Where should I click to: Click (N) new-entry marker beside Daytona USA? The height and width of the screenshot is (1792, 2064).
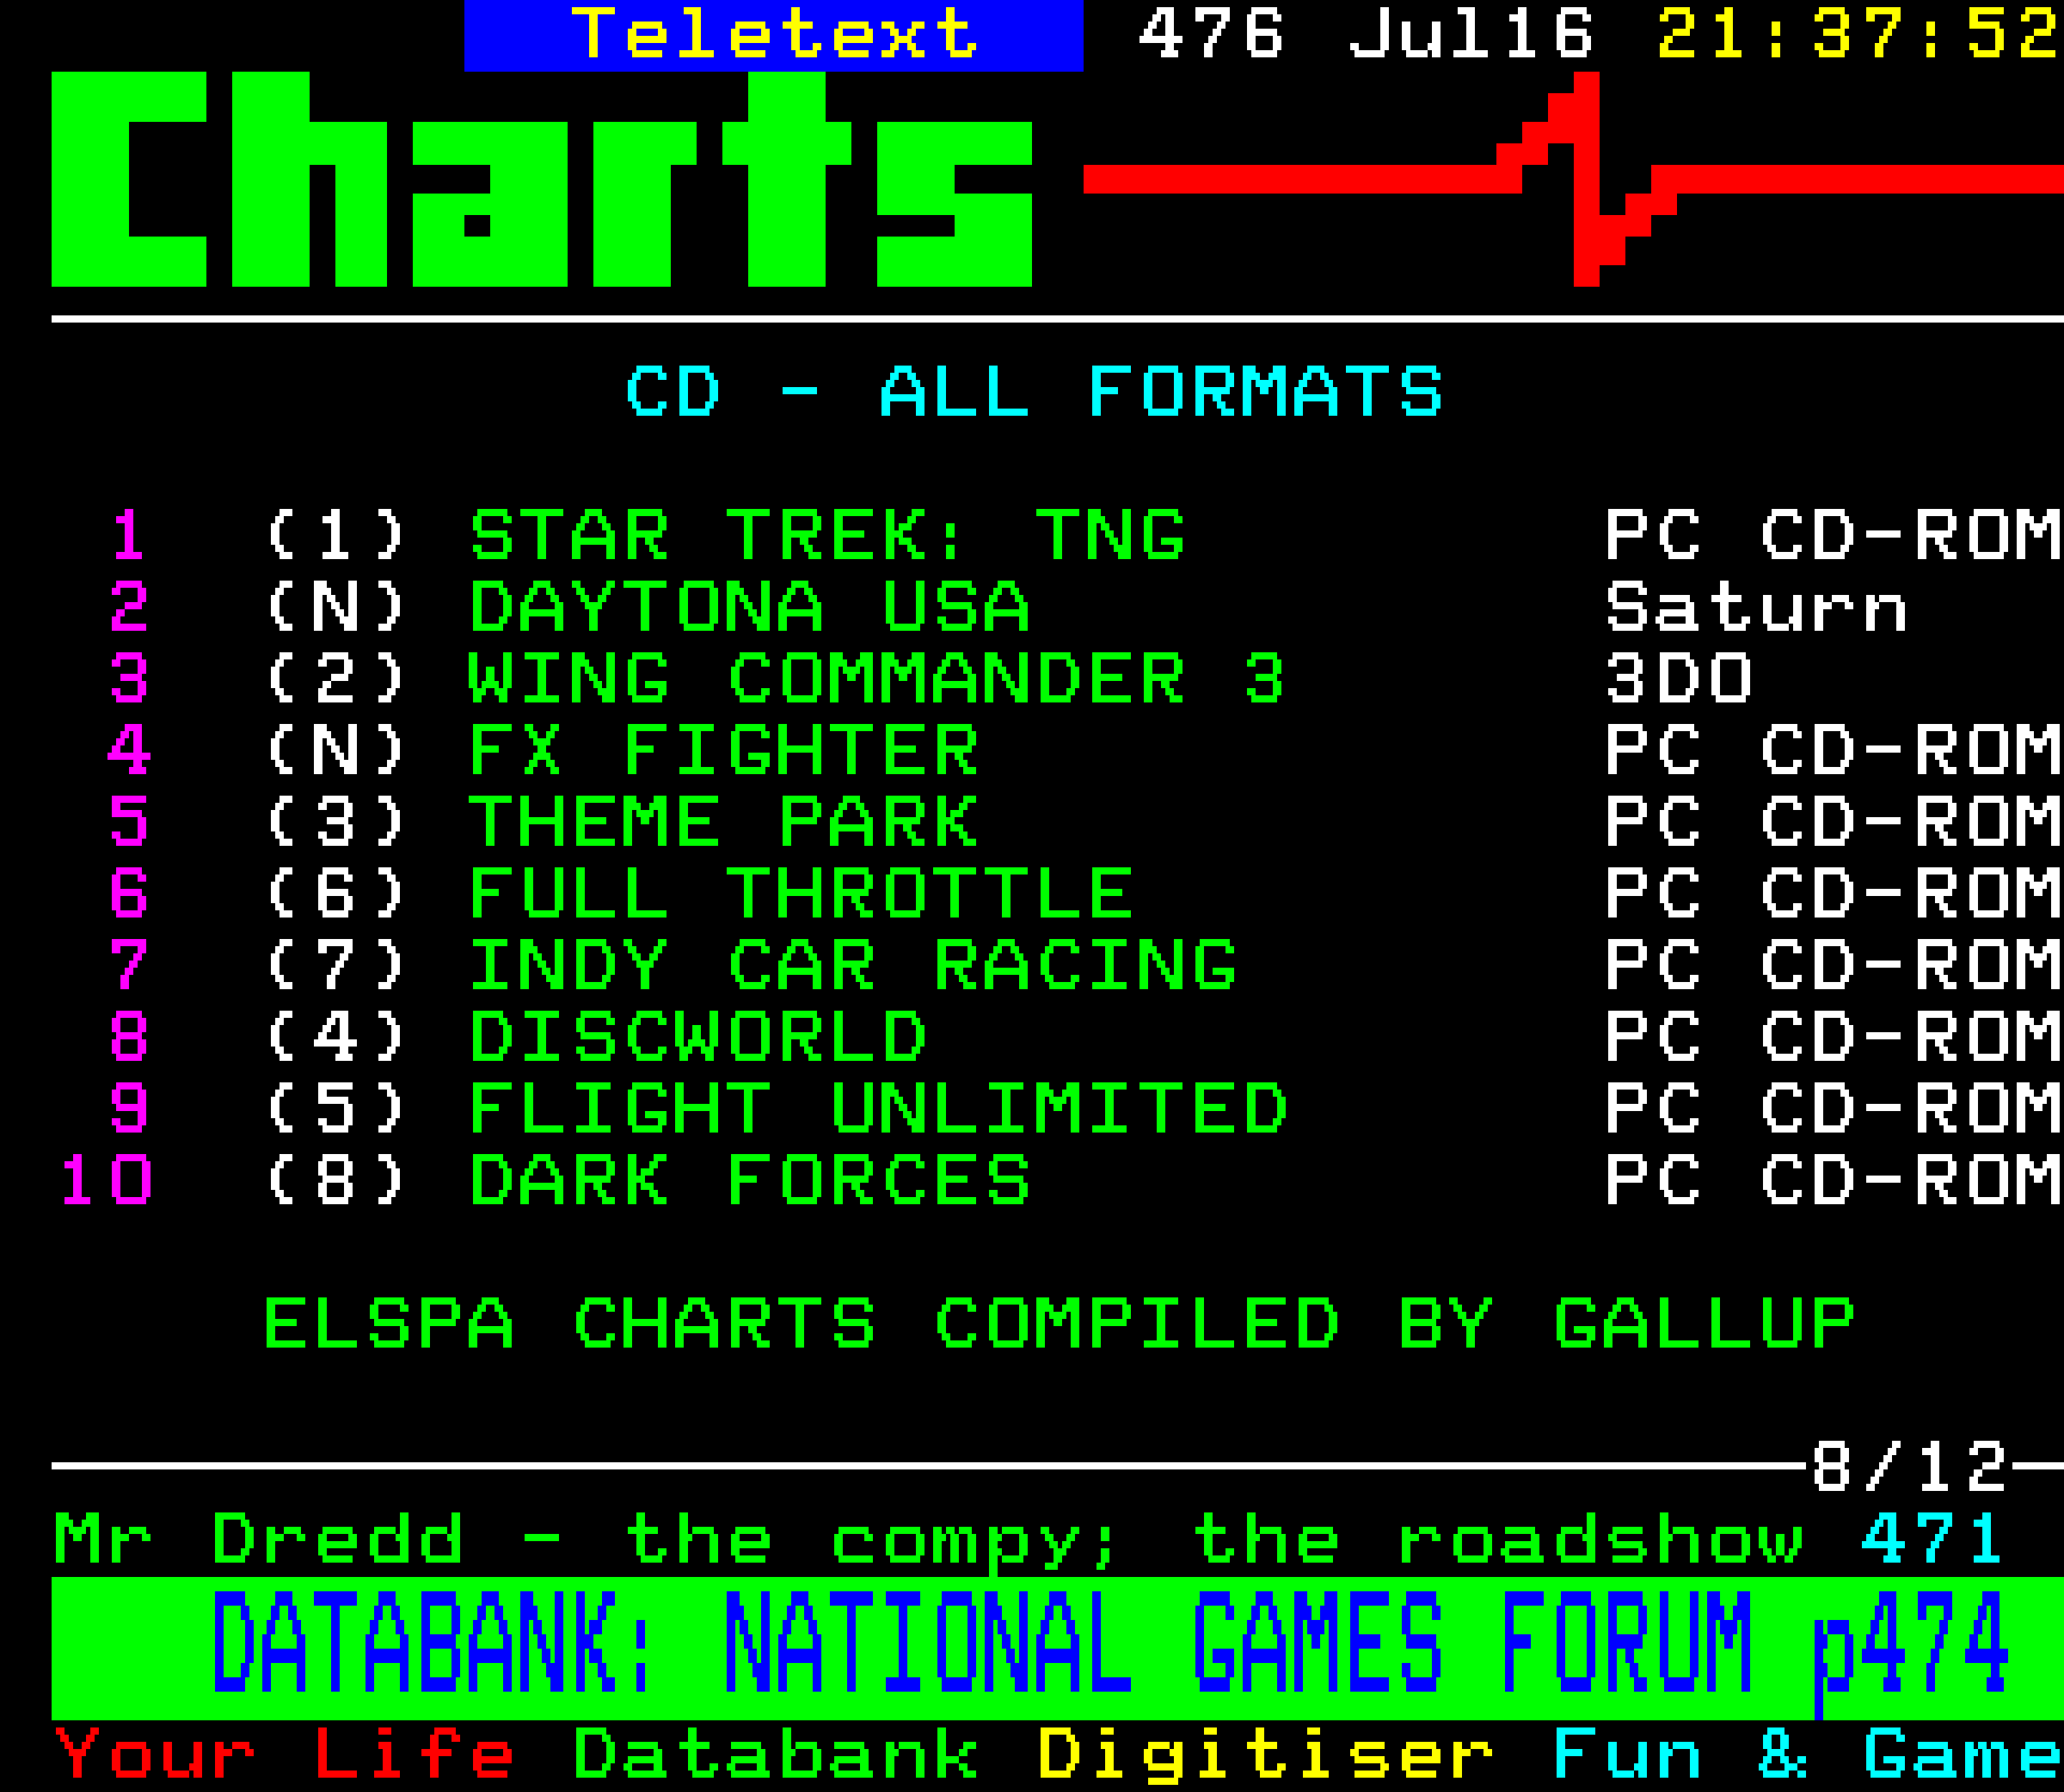click(x=336, y=607)
